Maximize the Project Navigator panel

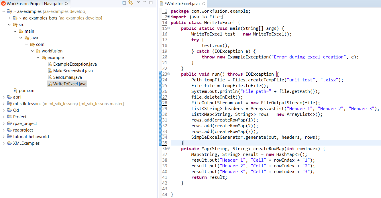pyautogui.click(x=151, y=2)
